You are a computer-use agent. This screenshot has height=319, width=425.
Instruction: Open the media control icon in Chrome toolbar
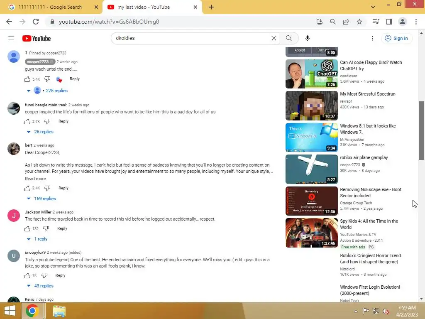pos(376,22)
